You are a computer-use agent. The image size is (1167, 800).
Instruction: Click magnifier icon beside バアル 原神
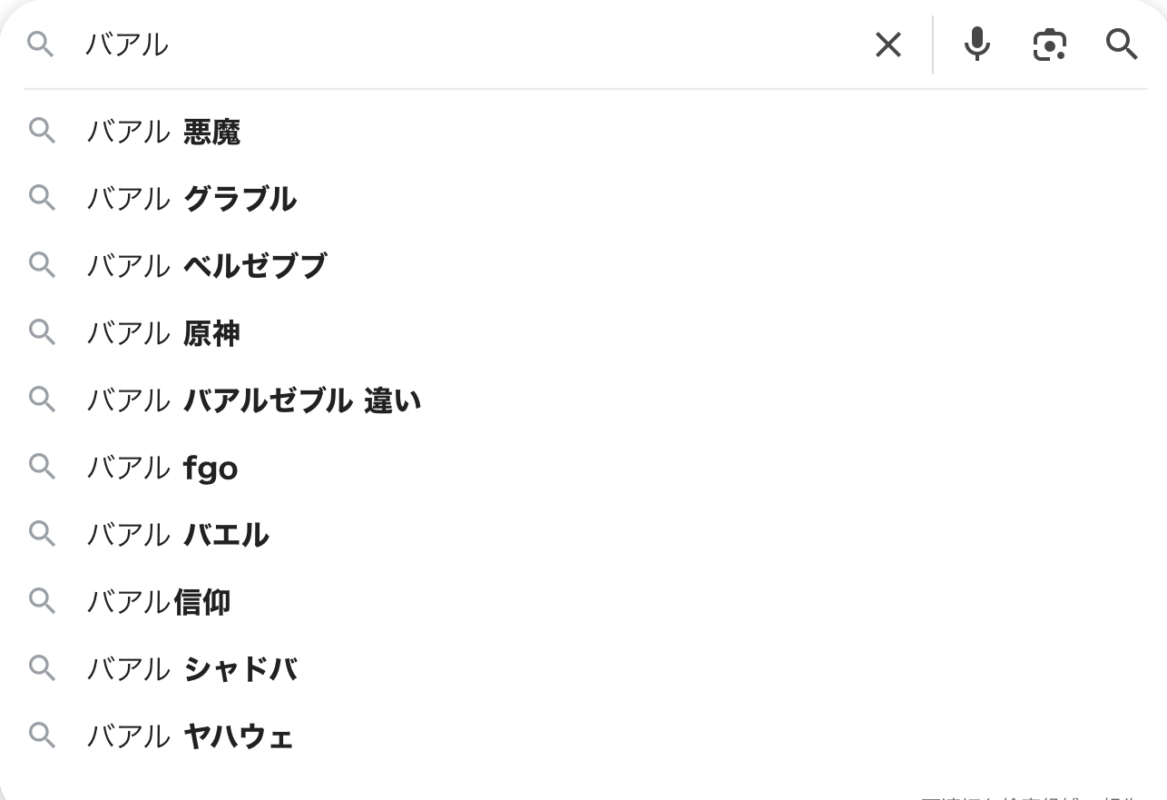(x=42, y=332)
